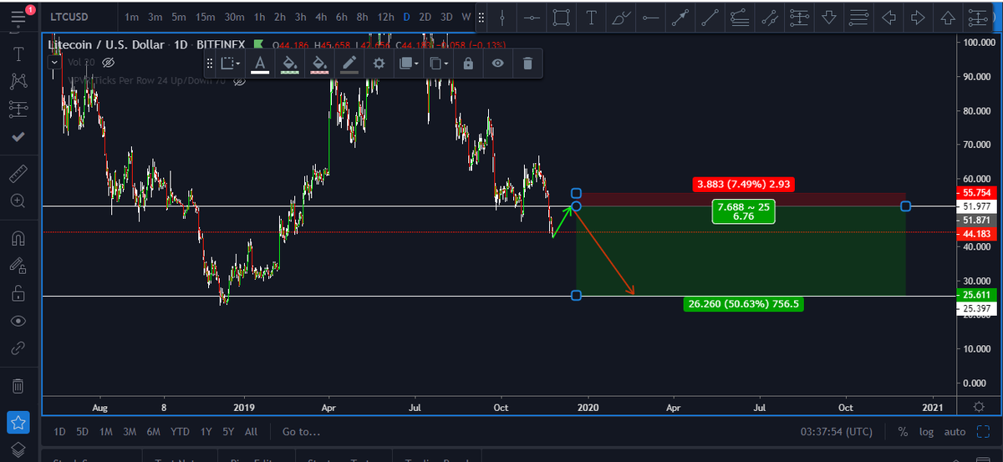Image resolution: width=1003 pixels, height=462 pixels.
Task: Select the horizontal ray tool
Action: coord(650,17)
